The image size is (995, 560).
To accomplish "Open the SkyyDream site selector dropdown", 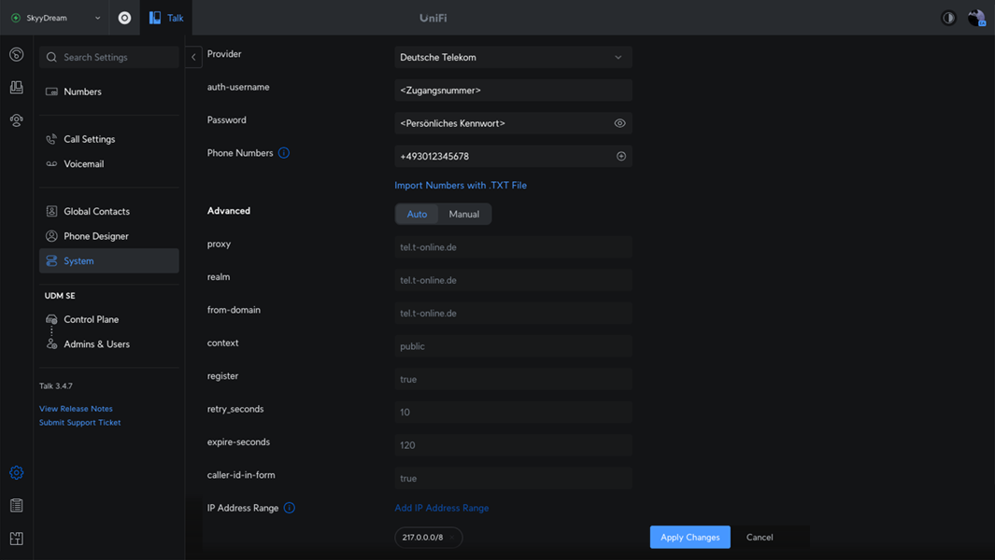I will click(x=56, y=18).
